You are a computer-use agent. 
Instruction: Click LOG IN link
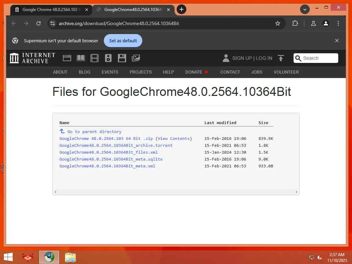(264, 58)
